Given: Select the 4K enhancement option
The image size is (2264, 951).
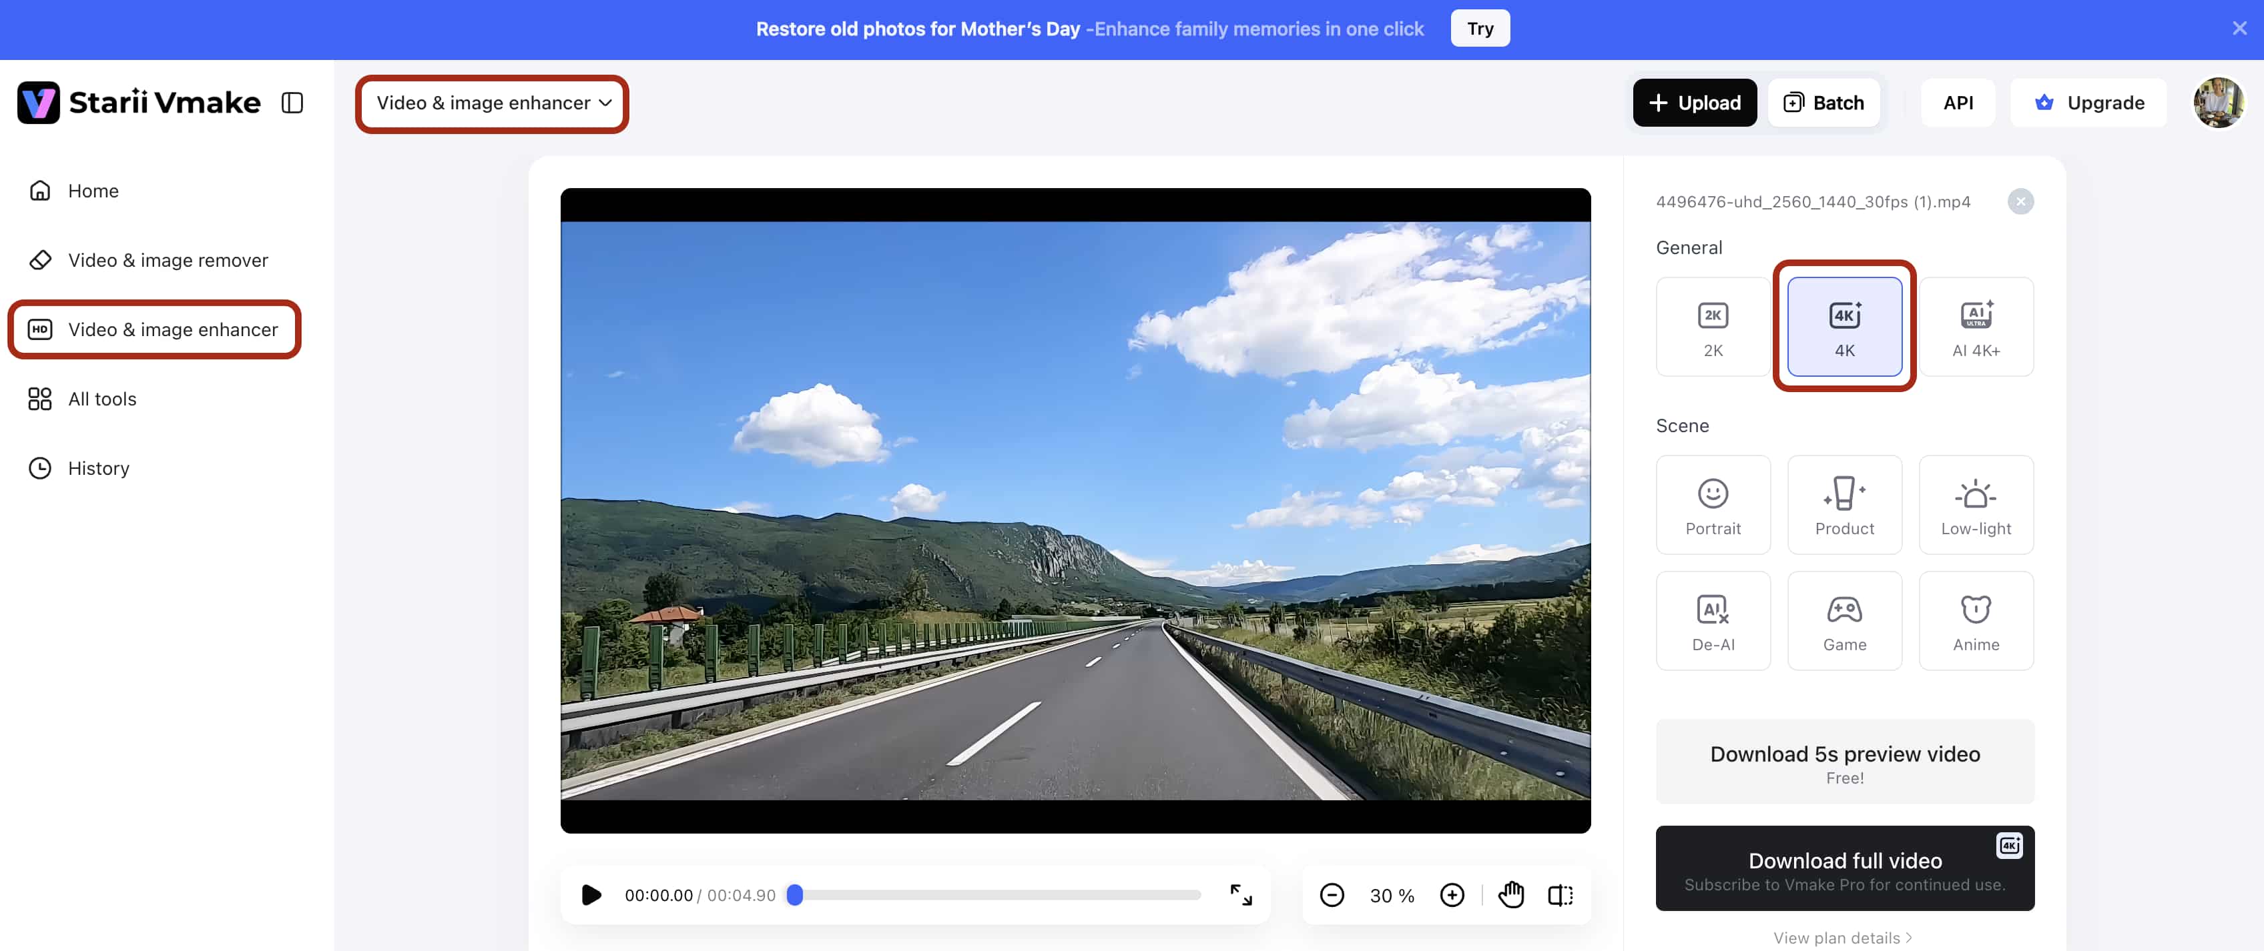Looking at the screenshot, I should tap(1844, 327).
